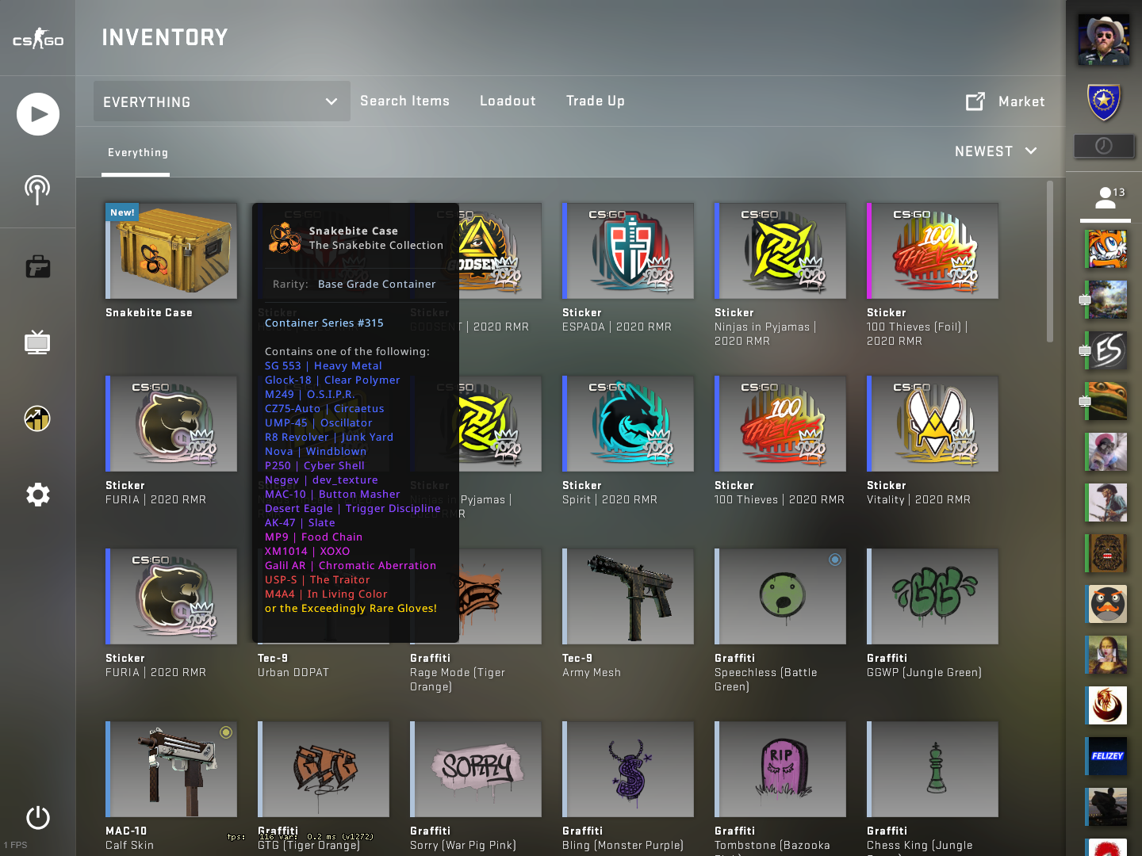Select the Chess King graffiti
The height and width of the screenshot is (856, 1142).
(x=933, y=770)
